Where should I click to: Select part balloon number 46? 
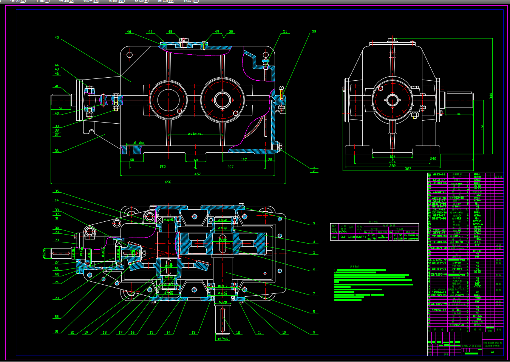pos(129,32)
